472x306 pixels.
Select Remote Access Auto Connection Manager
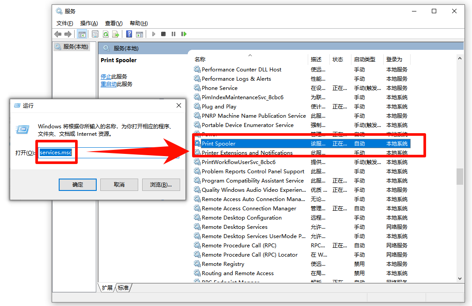[253, 199]
